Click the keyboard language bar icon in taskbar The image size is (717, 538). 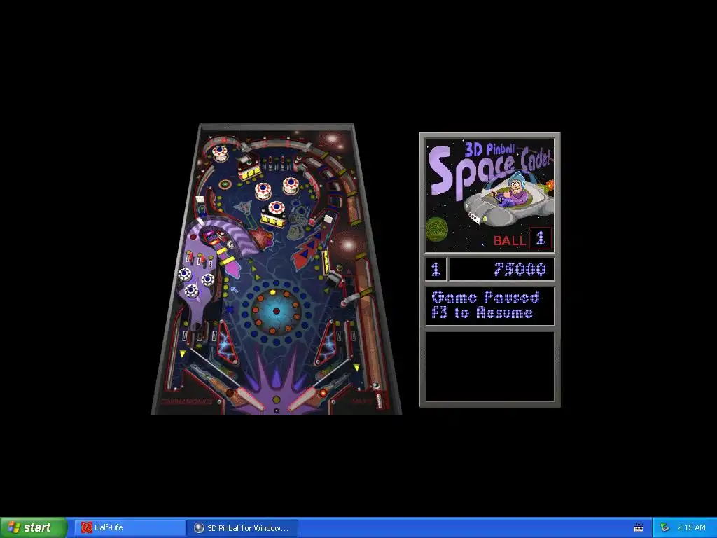(x=639, y=528)
